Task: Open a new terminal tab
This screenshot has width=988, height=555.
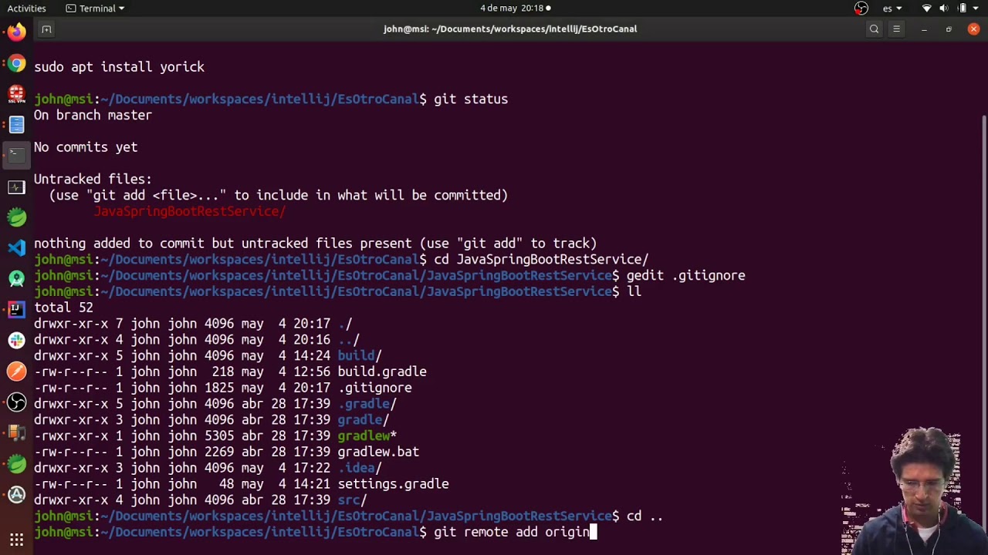Action: coord(46,29)
